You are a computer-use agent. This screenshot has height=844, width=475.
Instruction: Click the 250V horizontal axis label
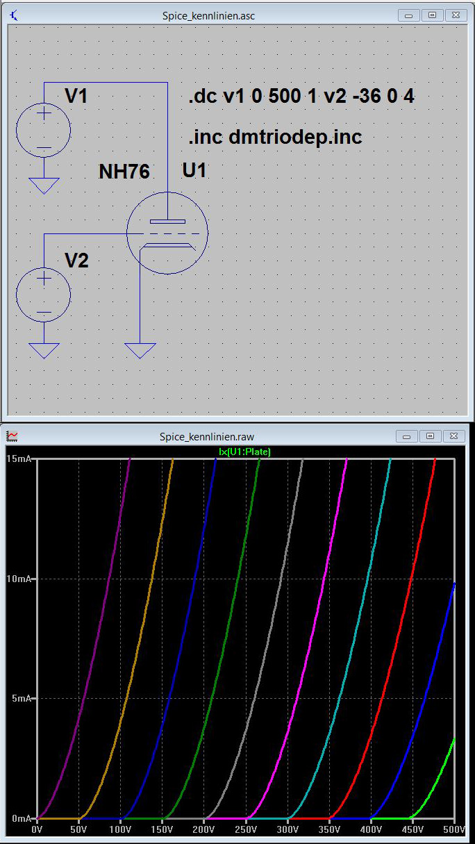pos(246,829)
